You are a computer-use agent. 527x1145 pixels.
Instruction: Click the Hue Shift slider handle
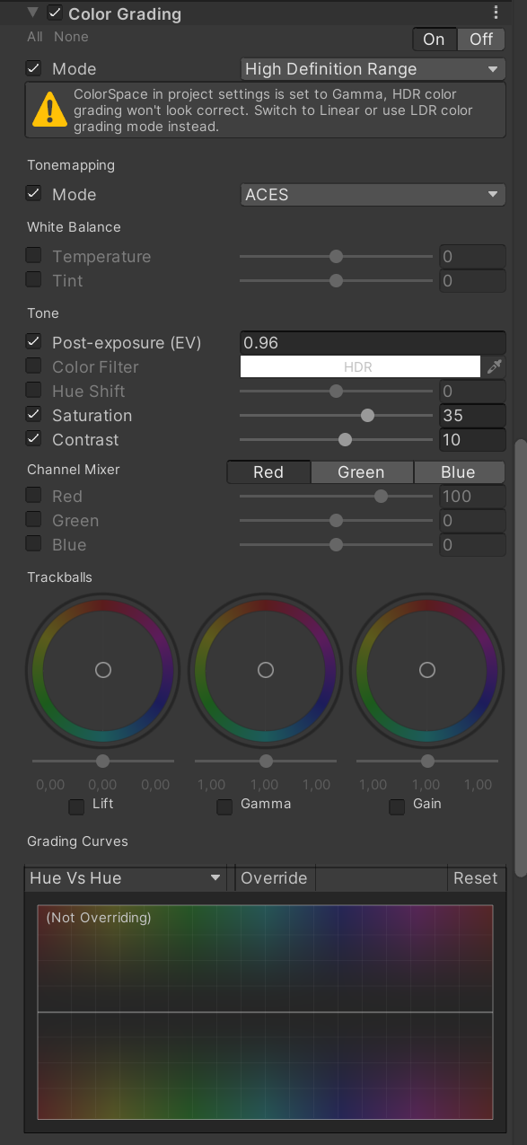coord(336,391)
